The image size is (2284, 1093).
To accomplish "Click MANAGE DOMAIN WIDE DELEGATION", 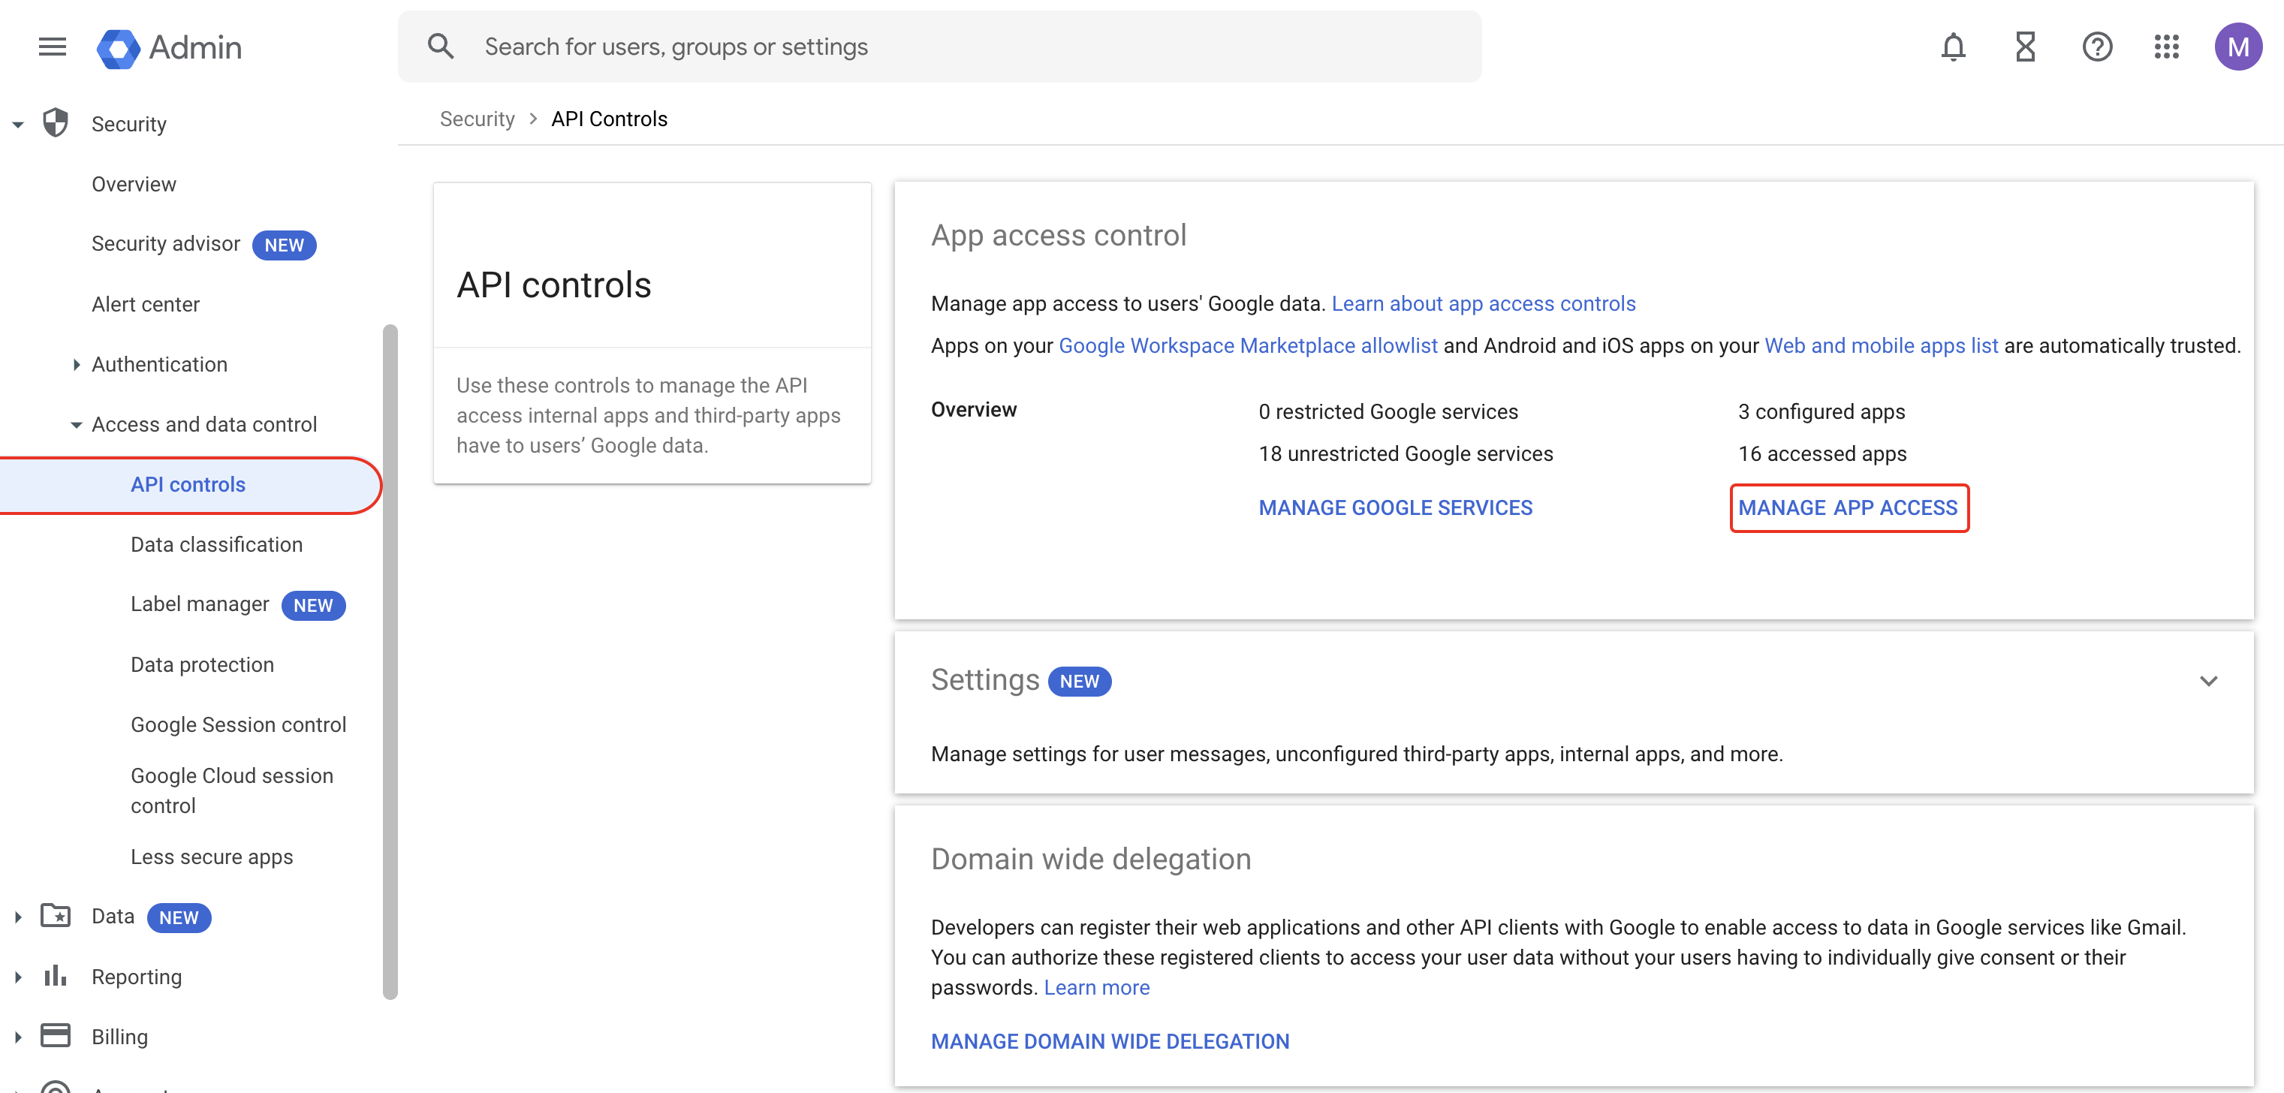I will (x=1109, y=1042).
